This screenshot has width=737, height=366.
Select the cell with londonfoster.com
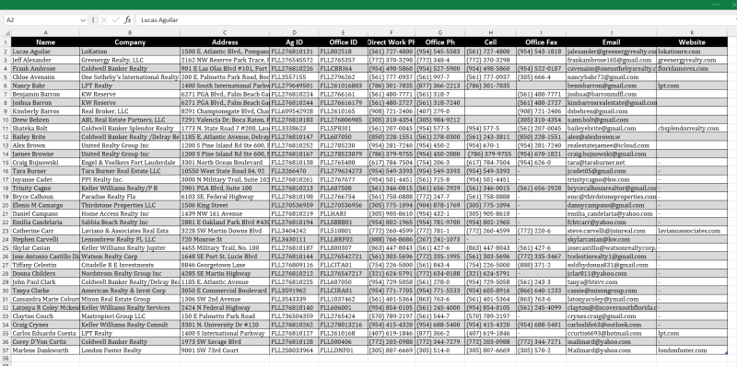pos(692,350)
